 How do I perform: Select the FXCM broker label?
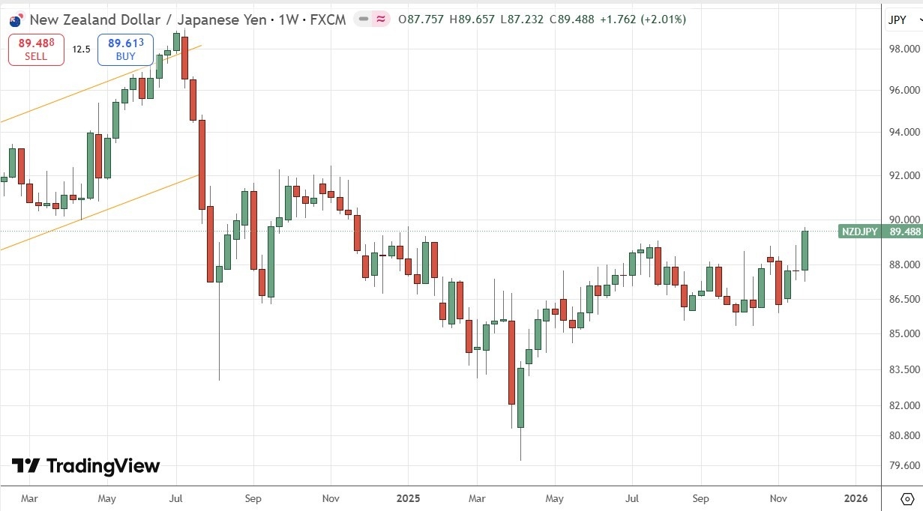click(x=328, y=20)
